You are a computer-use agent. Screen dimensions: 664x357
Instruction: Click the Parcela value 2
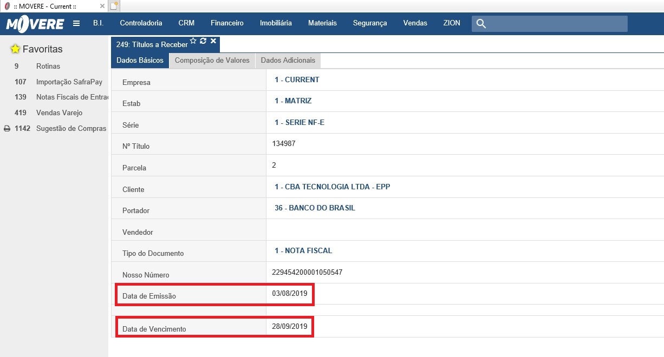(274, 165)
